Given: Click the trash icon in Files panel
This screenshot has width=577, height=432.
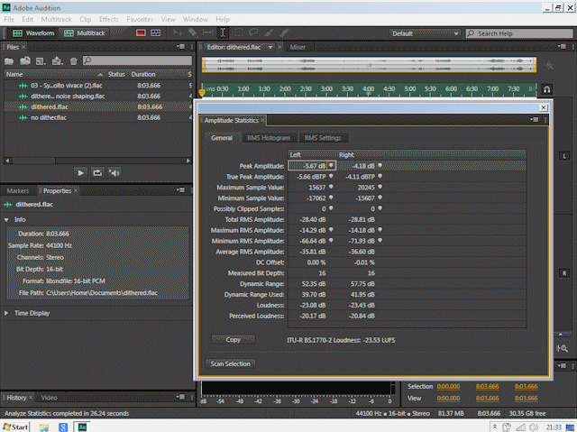Looking at the screenshot, I should click(72, 60).
